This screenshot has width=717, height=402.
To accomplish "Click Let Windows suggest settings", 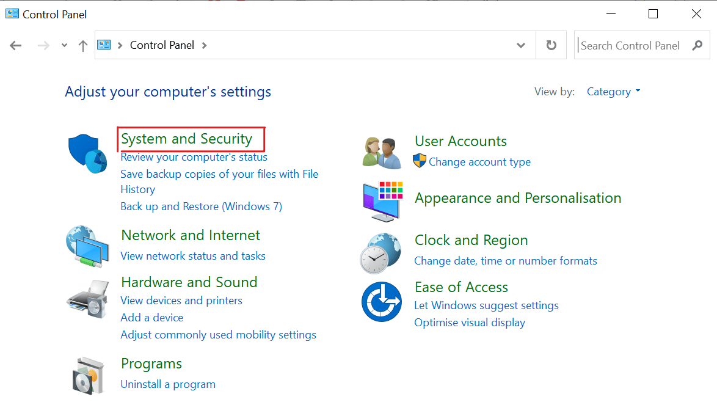I will pyautogui.click(x=487, y=305).
